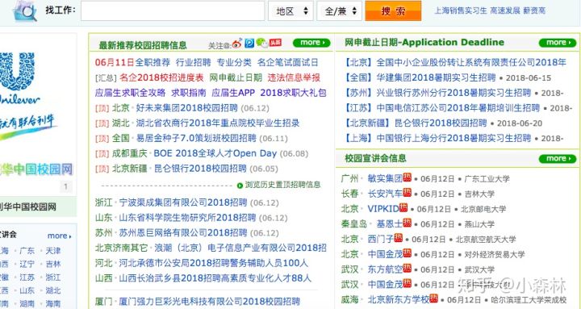The image size is (581, 309).
Task: Open 好未来集团2018校园招聘 posting
Action: [x=186, y=108]
